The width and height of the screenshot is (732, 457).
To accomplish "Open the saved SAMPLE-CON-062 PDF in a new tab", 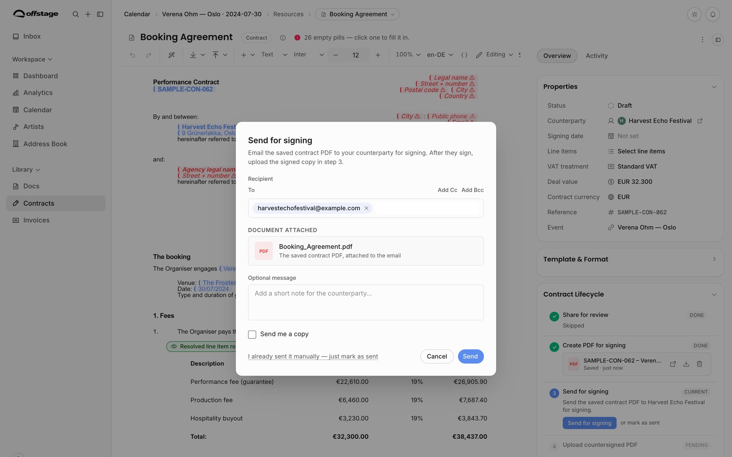I will click(673, 364).
